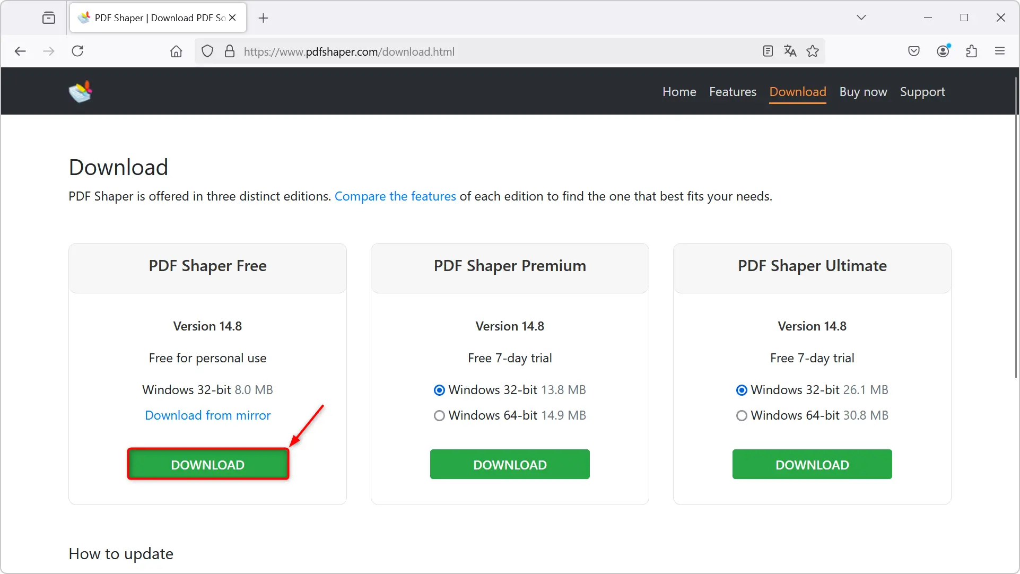Click the page vertical scrollbar
The width and height of the screenshot is (1020, 574).
pyautogui.click(x=1016, y=228)
